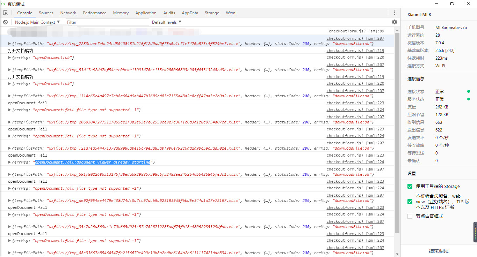Click the 服务状态 label
Image resolution: width=477 pixels, height=257 pixels.
point(416,99)
